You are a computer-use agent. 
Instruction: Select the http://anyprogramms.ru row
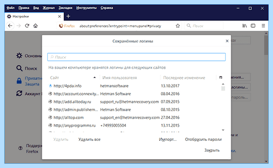click(135, 125)
